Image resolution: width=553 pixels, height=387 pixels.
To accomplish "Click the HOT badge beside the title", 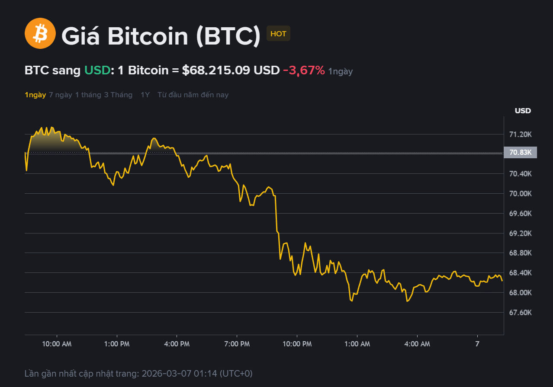I will pos(278,34).
